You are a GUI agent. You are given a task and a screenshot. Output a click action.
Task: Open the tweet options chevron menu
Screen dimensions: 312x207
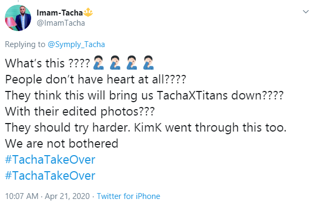tap(306, 12)
